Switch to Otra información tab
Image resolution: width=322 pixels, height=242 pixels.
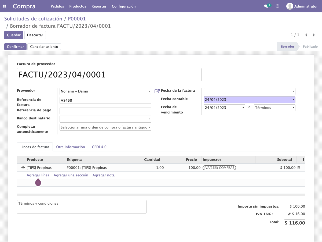pyautogui.click(x=71, y=147)
